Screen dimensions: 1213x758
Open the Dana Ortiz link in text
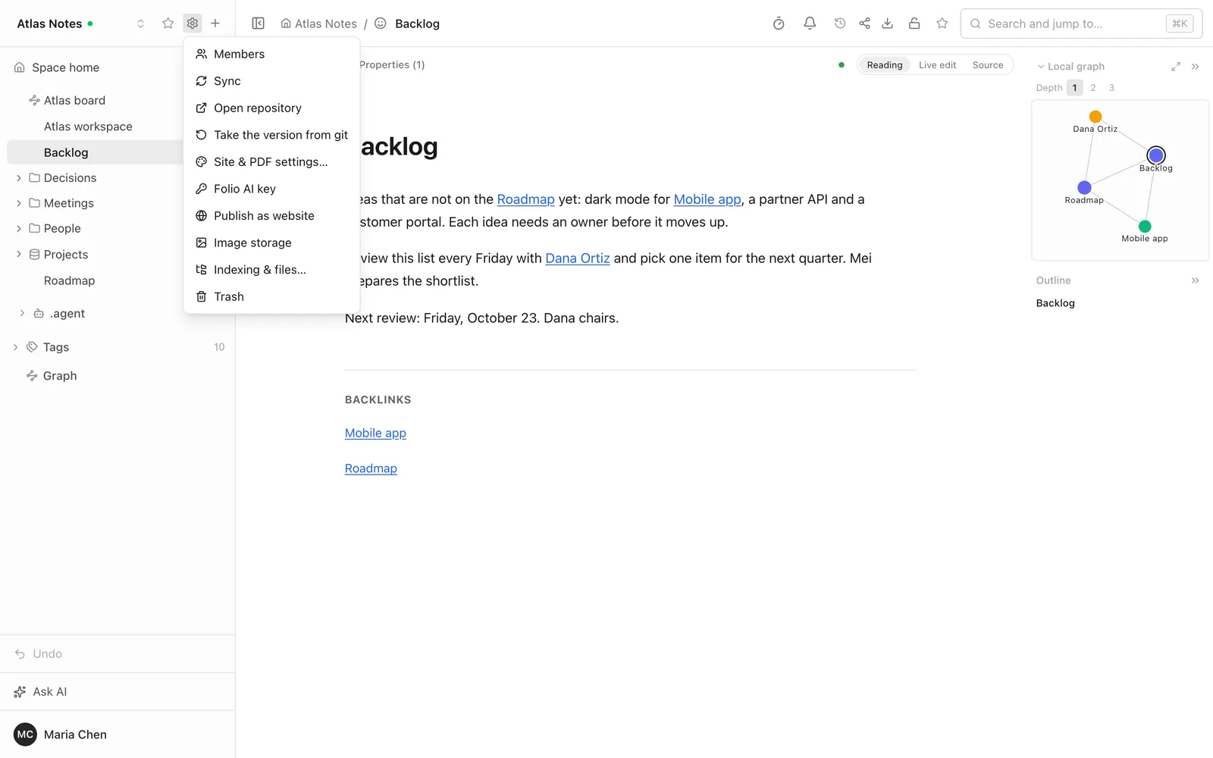[x=578, y=258]
